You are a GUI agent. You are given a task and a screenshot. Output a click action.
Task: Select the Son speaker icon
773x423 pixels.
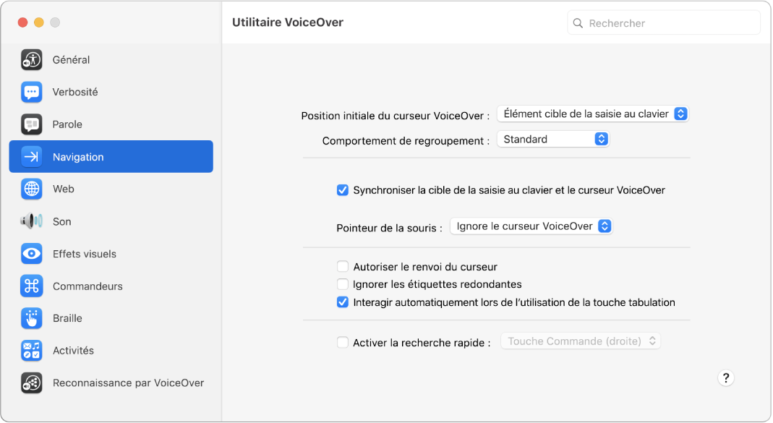click(x=31, y=221)
